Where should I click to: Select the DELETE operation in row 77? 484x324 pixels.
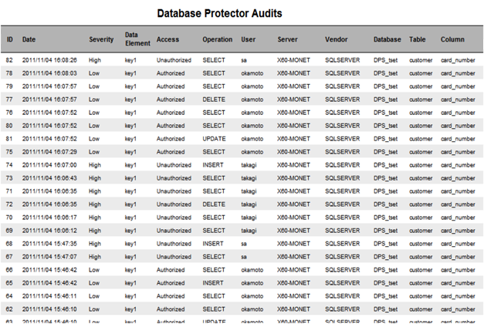tap(213, 100)
